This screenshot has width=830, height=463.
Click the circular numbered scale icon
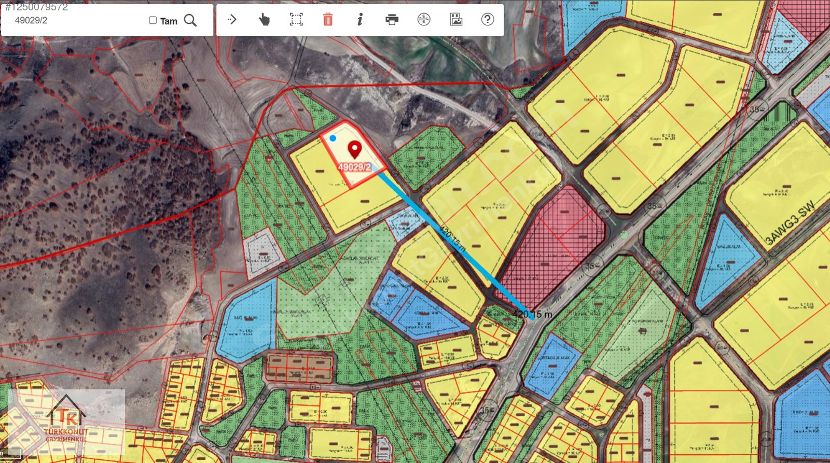[x=424, y=20]
